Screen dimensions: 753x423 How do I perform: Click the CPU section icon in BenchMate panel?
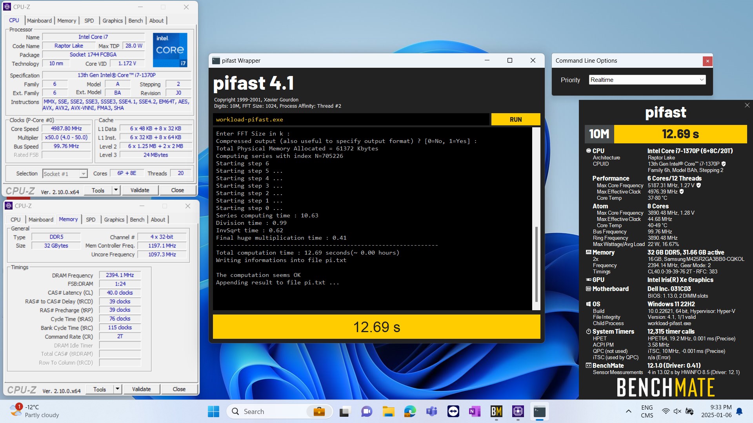point(588,151)
